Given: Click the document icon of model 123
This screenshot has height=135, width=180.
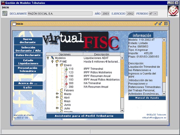Looking at the screenshot, I should coord(65,72).
